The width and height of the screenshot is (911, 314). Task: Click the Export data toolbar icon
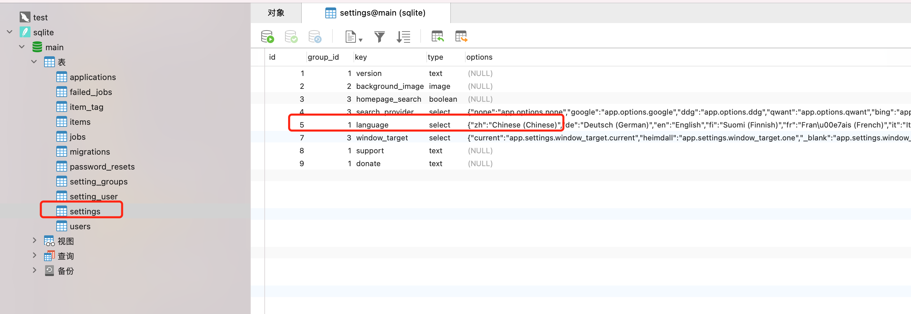tap(461, 37)
